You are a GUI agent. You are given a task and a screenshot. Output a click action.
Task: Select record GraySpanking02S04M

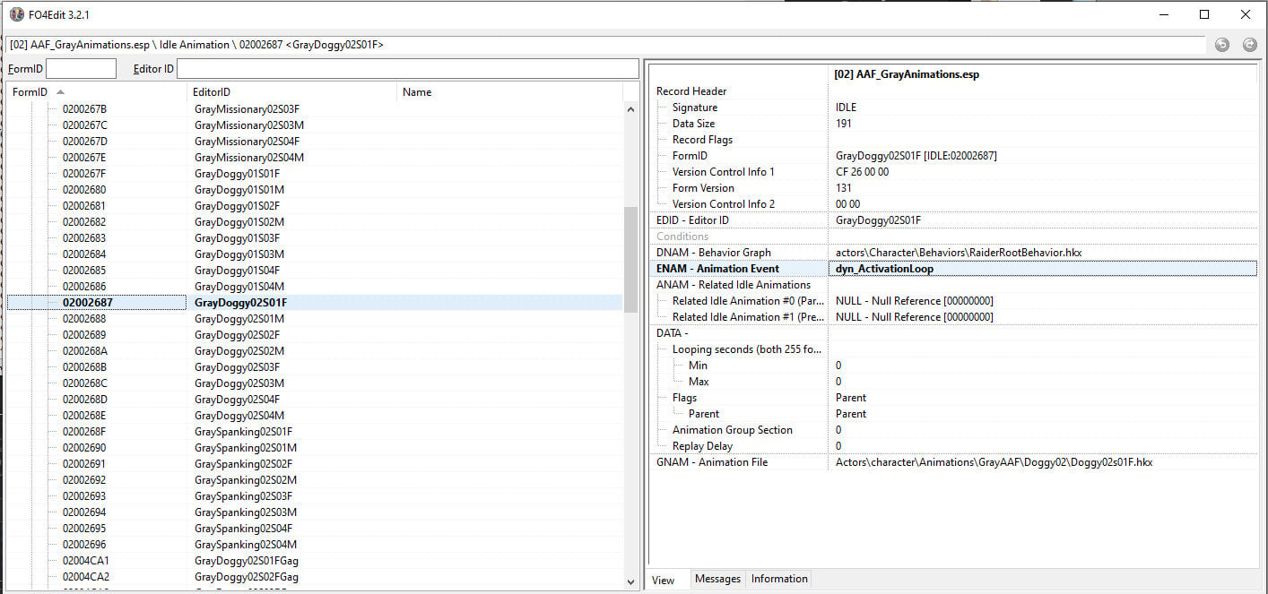pyautogui.click(x=315, y=545)
